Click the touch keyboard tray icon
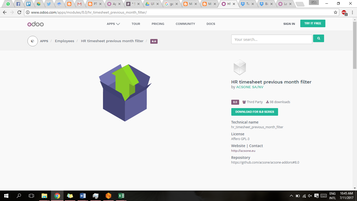Viewport: 357px width, 201px height. (324, 196)
